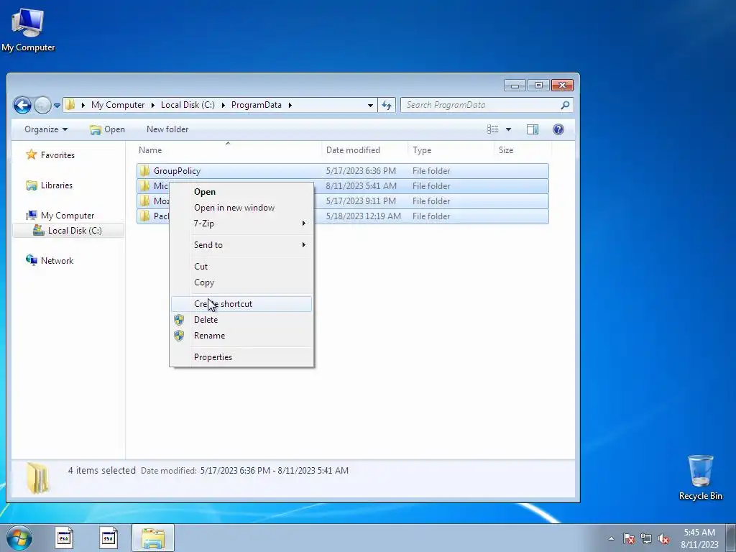Open the recent locations dropdown arrow
736x552 pixels.
(57, 106)
